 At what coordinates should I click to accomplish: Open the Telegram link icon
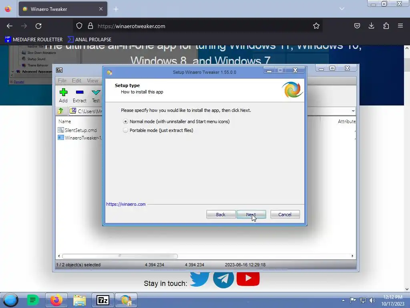coord(223,279)
